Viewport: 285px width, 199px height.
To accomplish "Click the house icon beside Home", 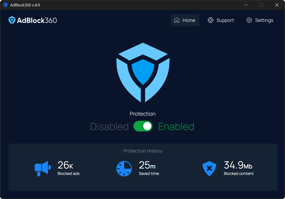I will [x=177, y=20].
